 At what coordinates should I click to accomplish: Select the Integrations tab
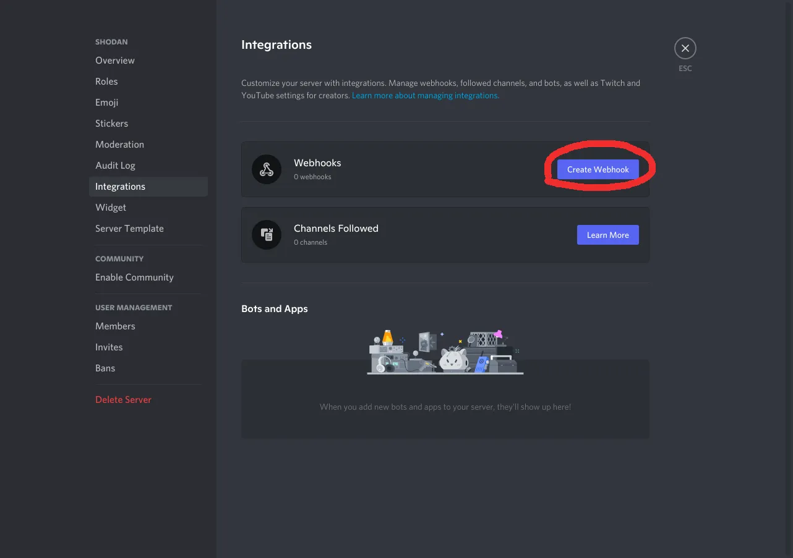point(120,186)
